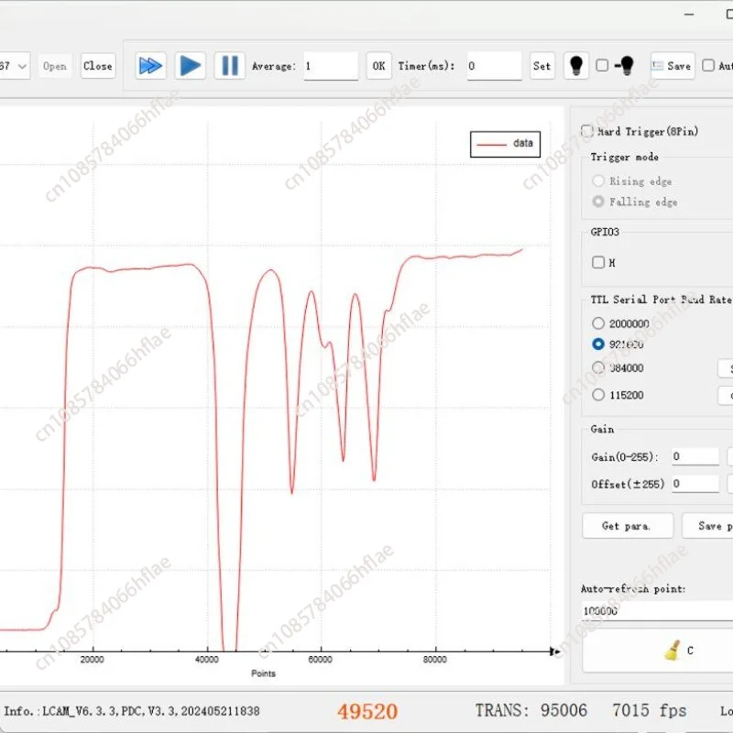Minimize the window
The image size is (733, 733).
tap(689, 15)
